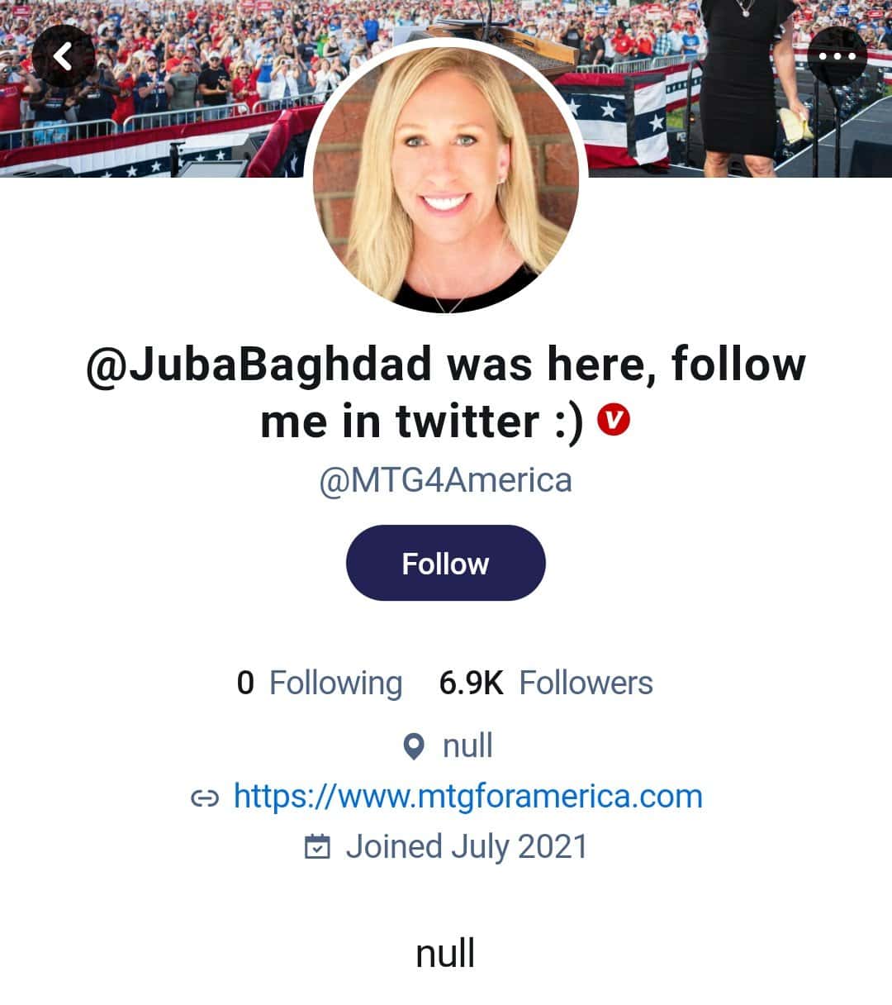
Task: Tap the red verified badge icon
Action: coord(613,420)
